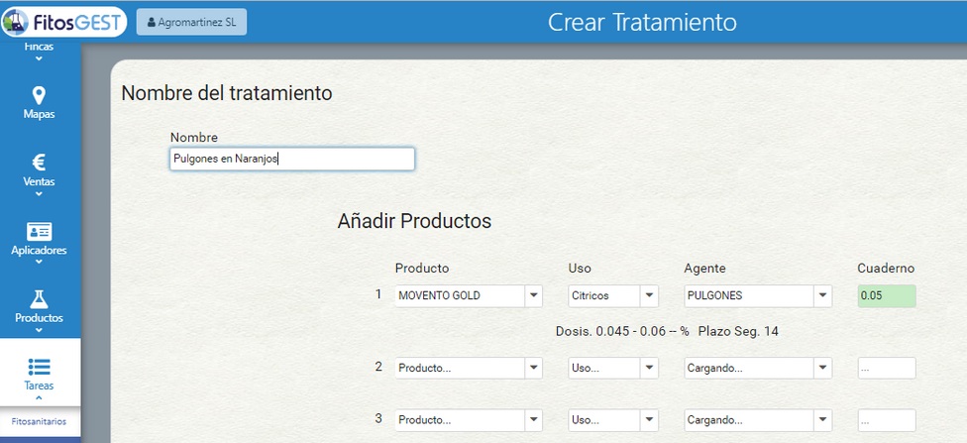The image size is (967, 443).
Task: Open the row 3 Uso dropdown
Action: [x=613, y=420]
